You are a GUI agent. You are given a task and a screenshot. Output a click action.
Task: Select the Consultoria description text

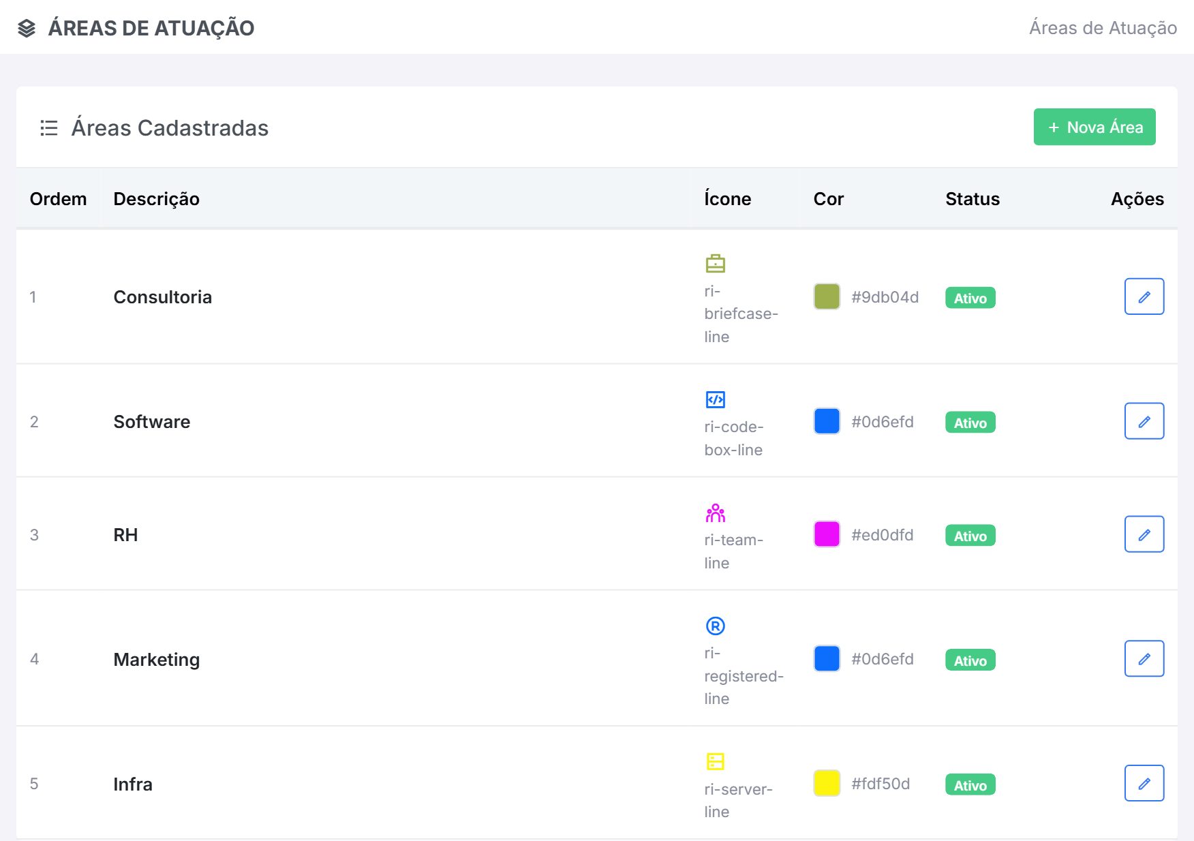162,297
